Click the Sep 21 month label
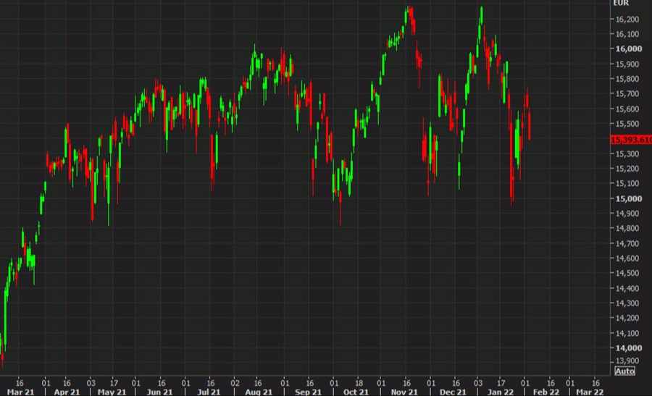Image resolution: width=652 pixels, height=396 pixels. click(x=308, y=392)
